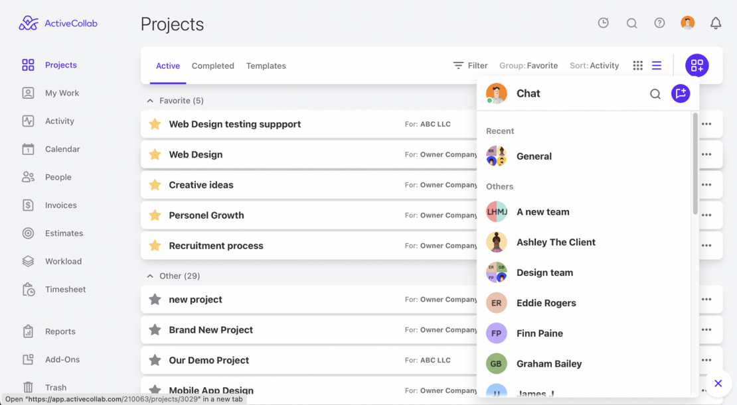737x405 pixels.
Task: Open the Templates tab
Action: [x=266, y=66]
